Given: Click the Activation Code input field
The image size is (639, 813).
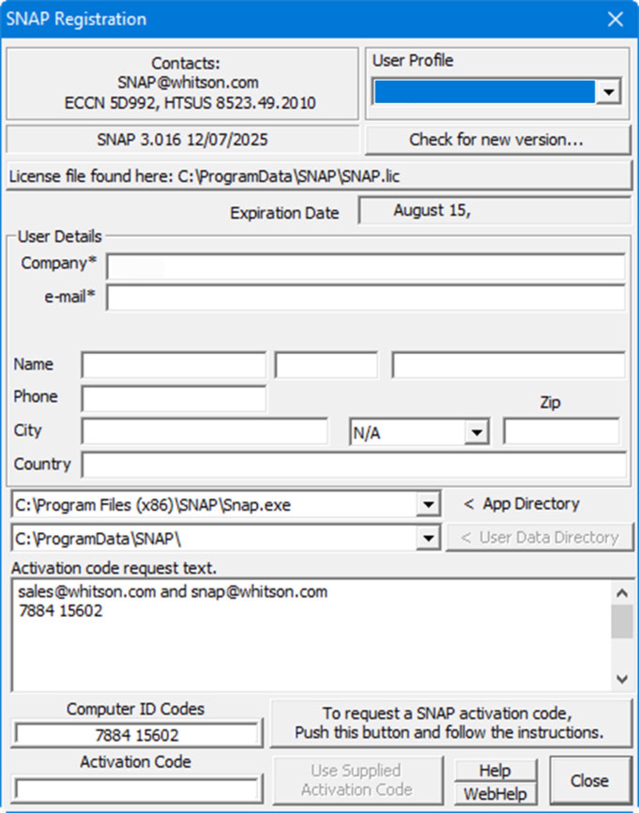Looking at the screenshot, I should coord(137,789).
